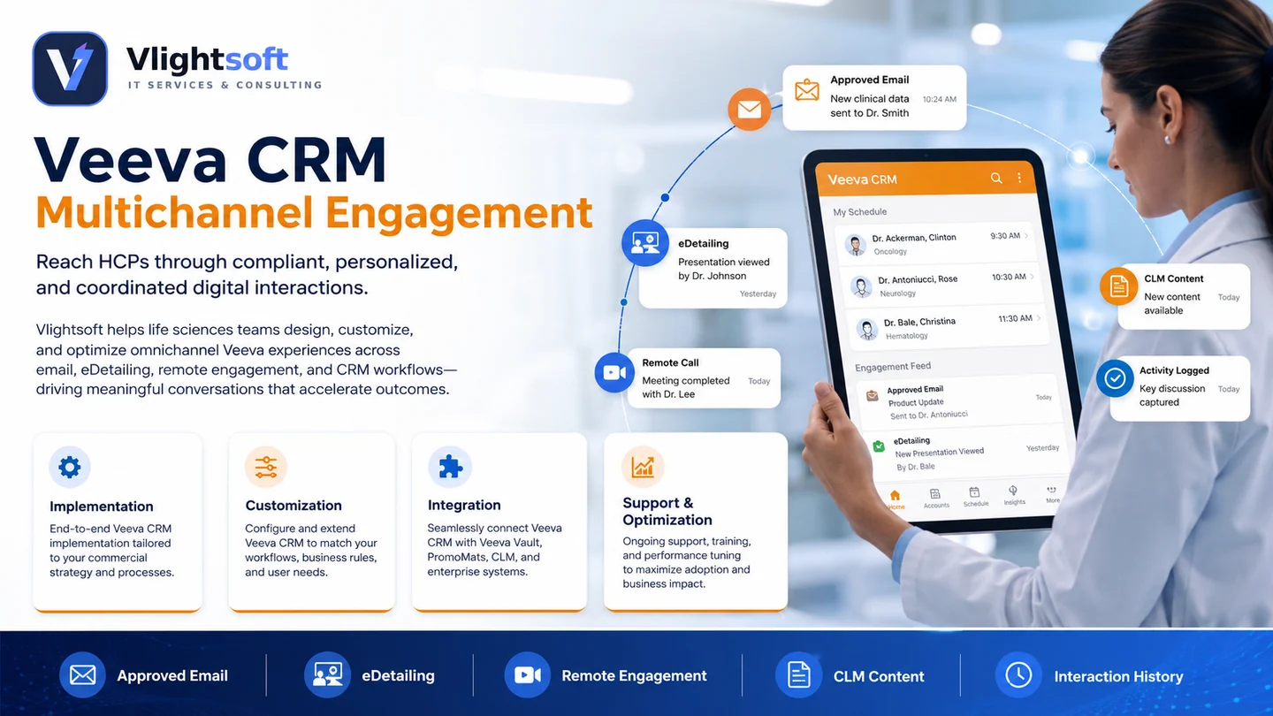Click the blue eDetailing presentation circle icon
The width and height of the screenshot is (1273, 716).
click(x=645, y=243)
